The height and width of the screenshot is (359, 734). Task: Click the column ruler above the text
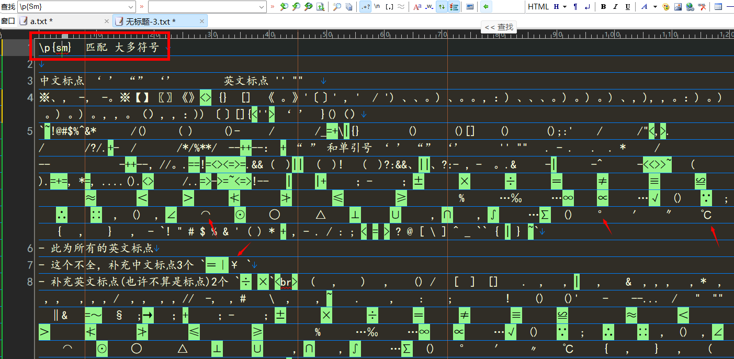pos(384,35)
